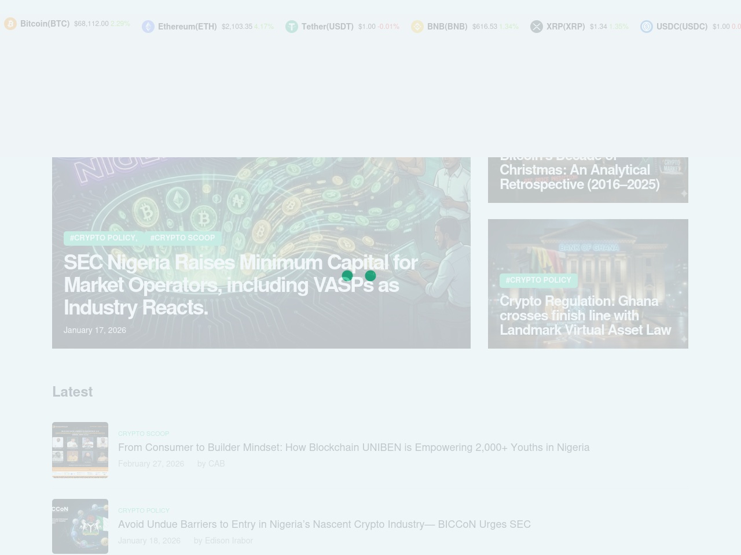The width and height of the screenshot is (741, 555).
Task: Open the Ghana Landmark Virtual Asset Law article
Action: 585,316
